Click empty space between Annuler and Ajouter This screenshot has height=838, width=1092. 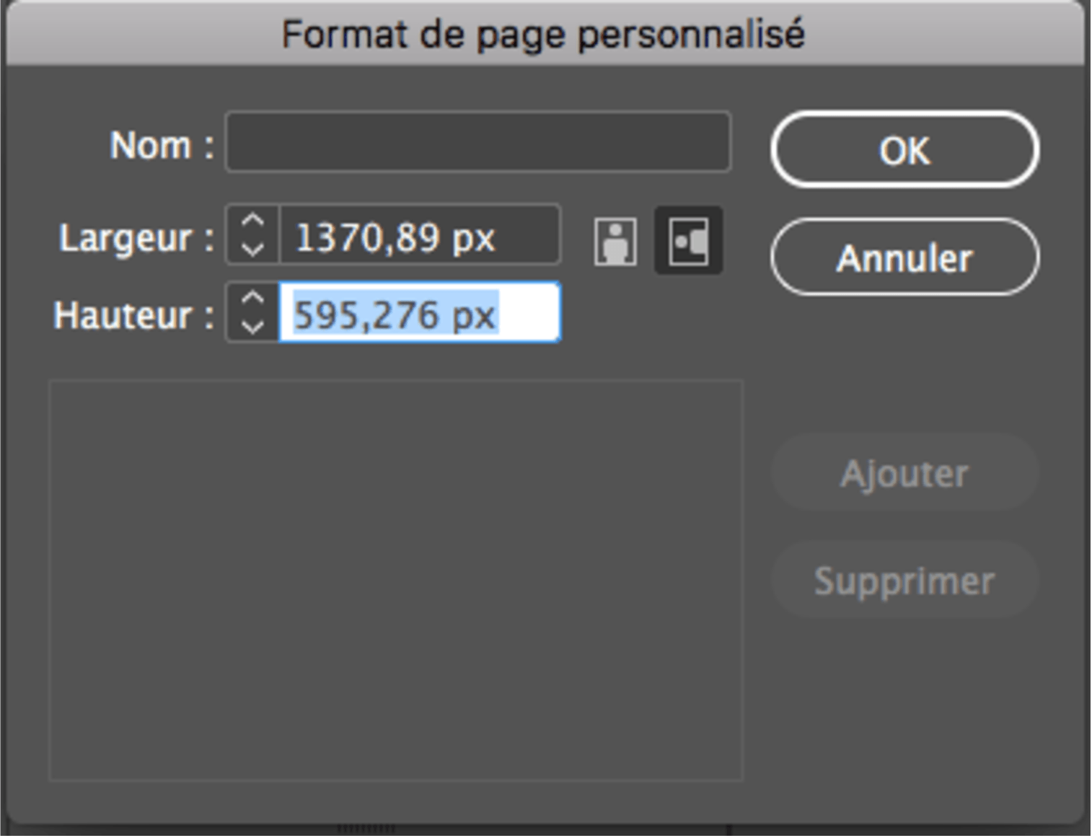point(904,364)
